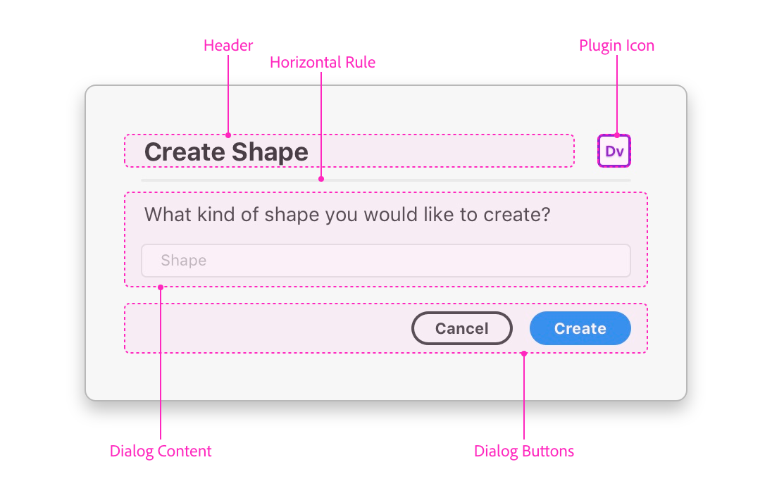Click the Dialog Content annotation label
Screen dimensions: 772x486
click(x=161, y=451)
